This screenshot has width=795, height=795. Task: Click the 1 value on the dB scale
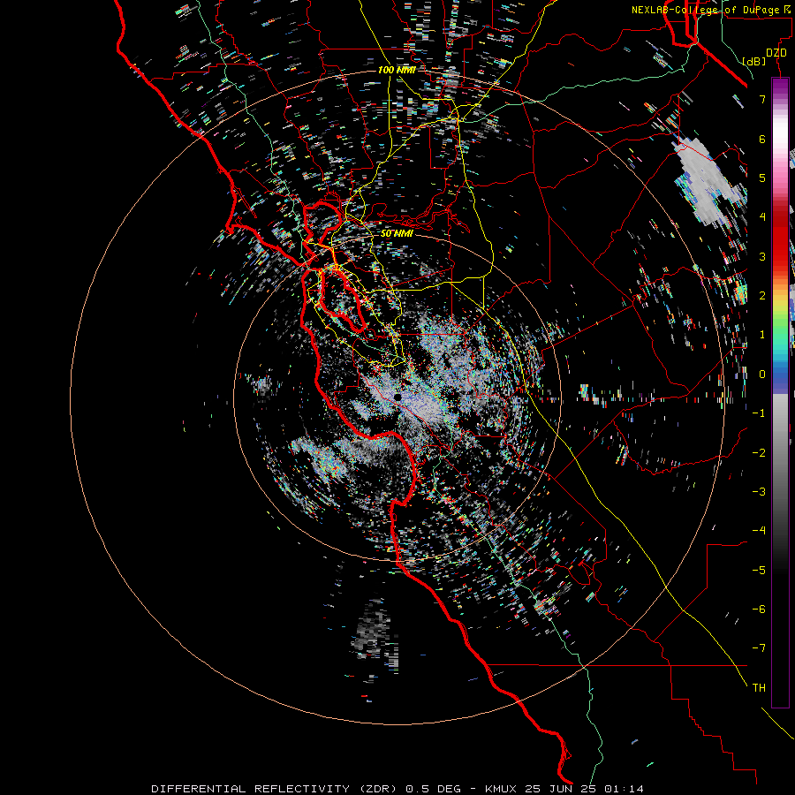pos(762,335)
